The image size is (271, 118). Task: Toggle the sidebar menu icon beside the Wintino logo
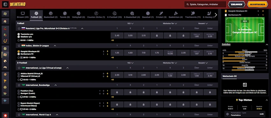tap(5, 4)
